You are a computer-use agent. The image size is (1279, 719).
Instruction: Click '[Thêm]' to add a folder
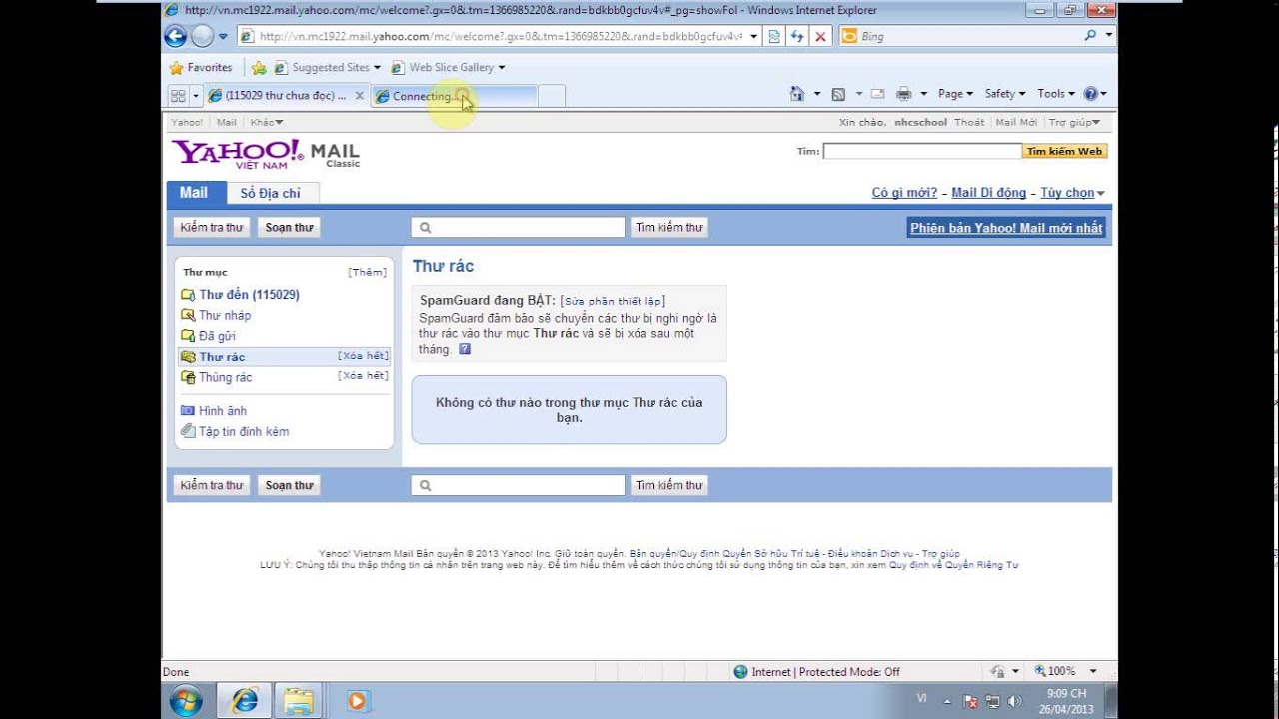pos(367,272)
